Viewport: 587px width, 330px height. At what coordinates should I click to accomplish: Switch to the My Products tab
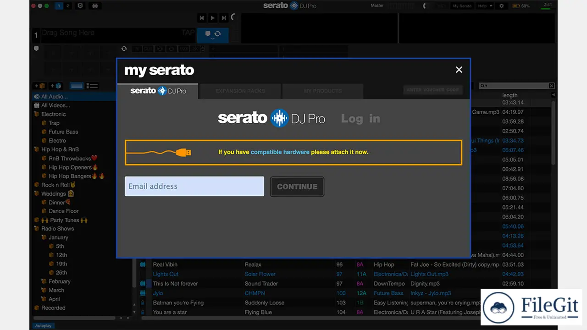pyautogui.click(x=323, y=91)
